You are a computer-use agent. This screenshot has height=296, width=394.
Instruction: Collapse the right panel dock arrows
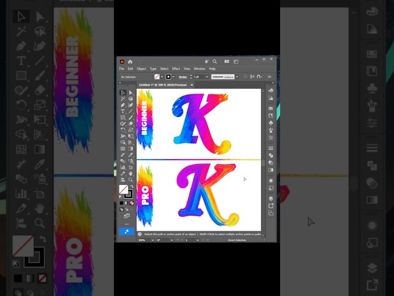tap(273, 83)
